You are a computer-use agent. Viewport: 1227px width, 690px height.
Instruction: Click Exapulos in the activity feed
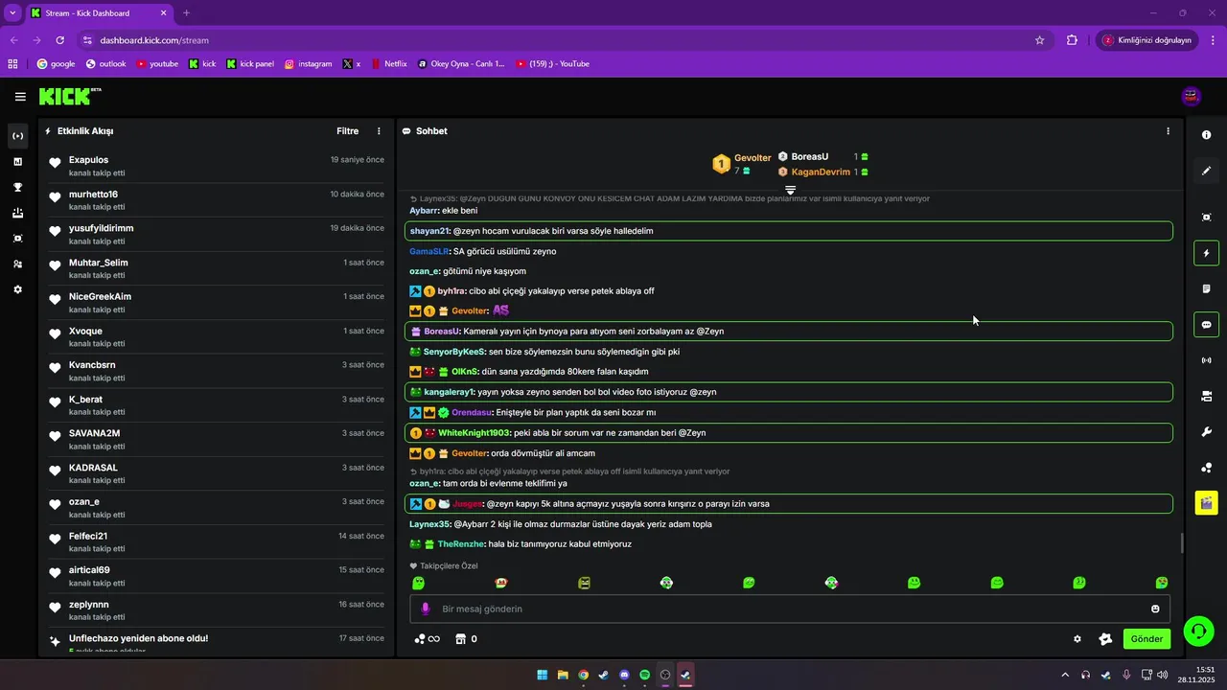point(88,160)
